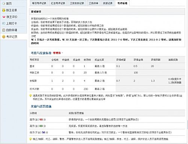The width and height of the screenshot is (188, 144).
Task: Click the 20 contribution value in 基本 row
Action: click(x=152, y=66)
